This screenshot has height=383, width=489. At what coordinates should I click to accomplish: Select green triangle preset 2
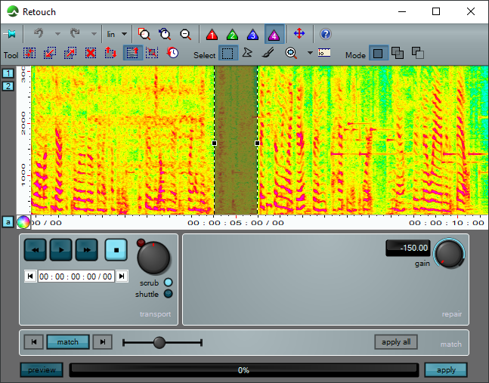(x=232, y=34)
